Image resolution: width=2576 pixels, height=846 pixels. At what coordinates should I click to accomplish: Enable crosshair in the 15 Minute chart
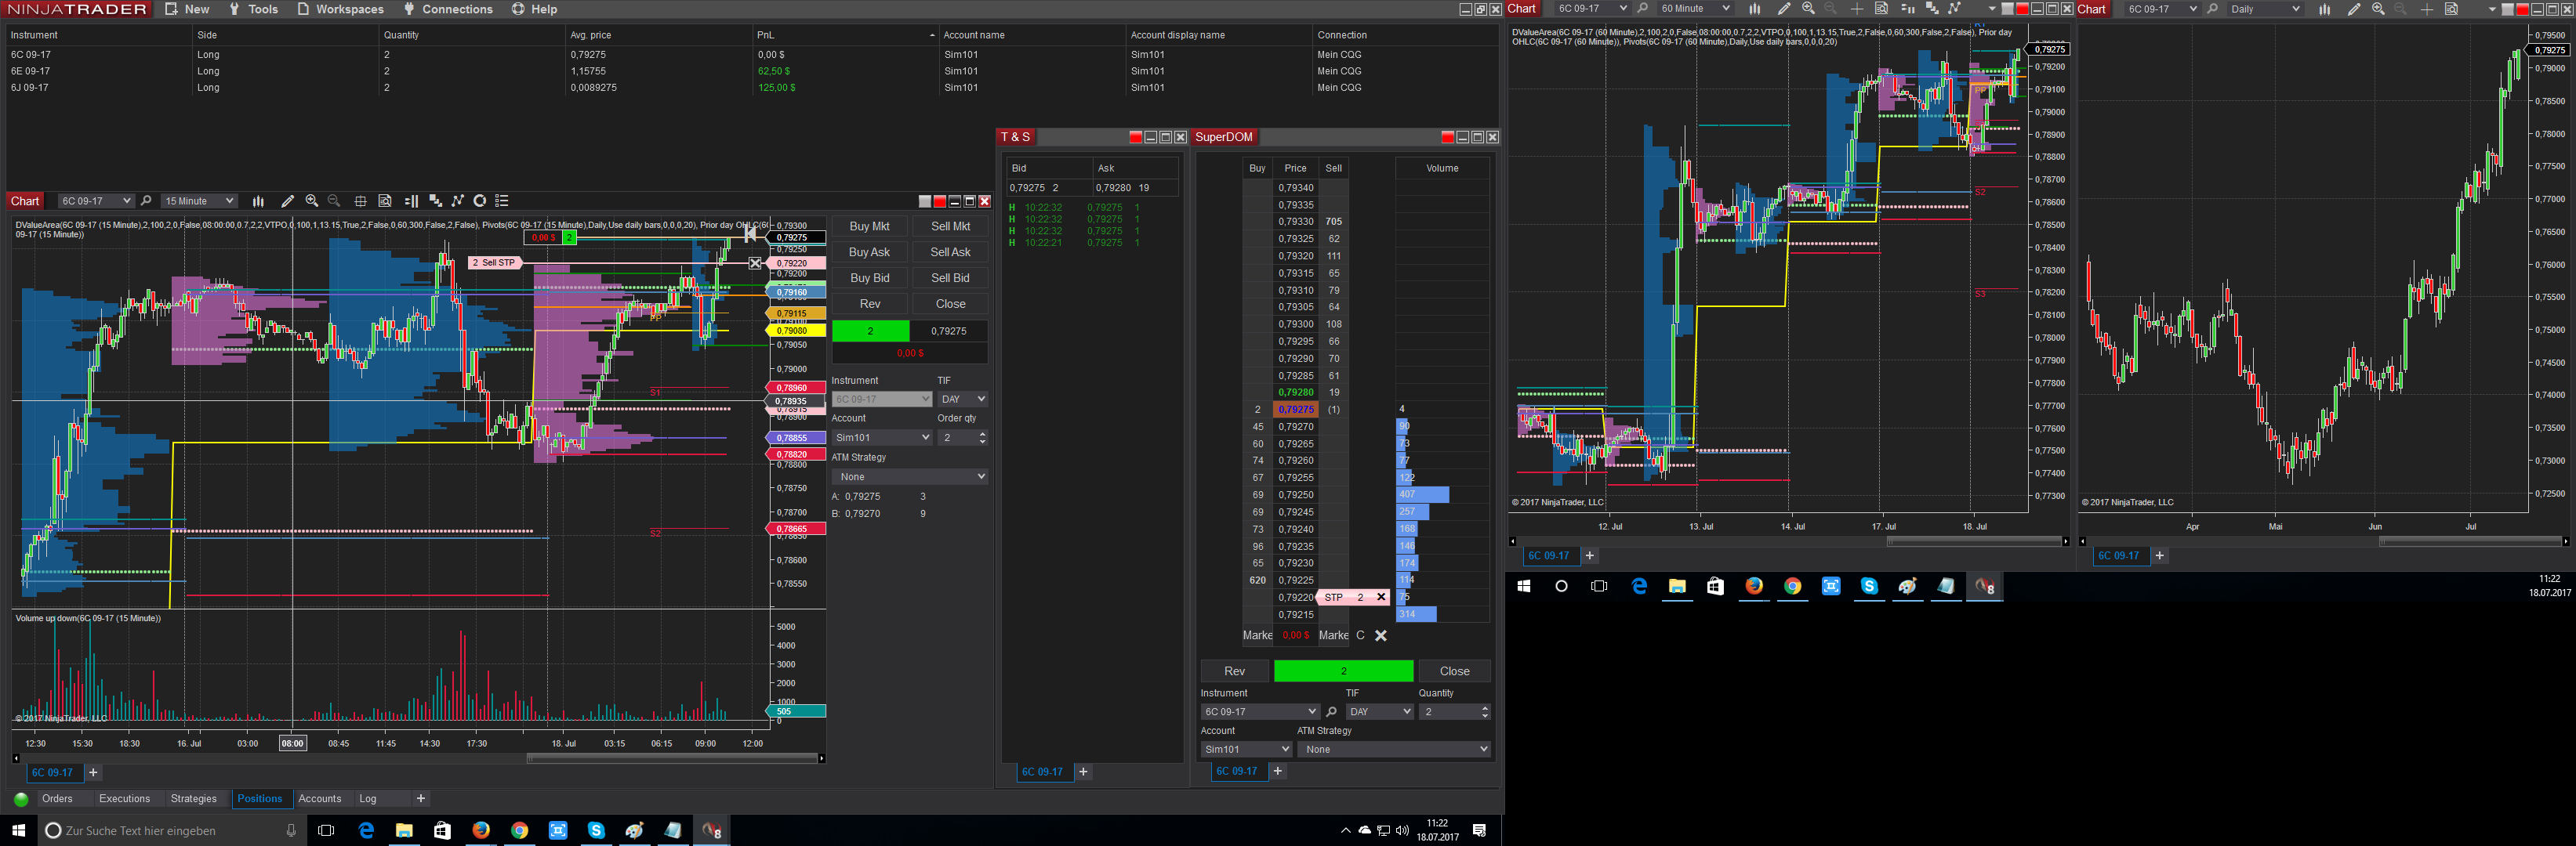pyautogui.click(x=360, y=201)
